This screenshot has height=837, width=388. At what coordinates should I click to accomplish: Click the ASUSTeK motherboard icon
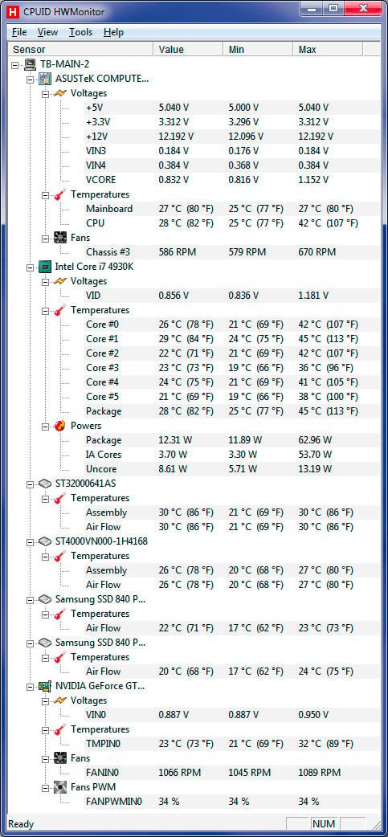[45, 79]
